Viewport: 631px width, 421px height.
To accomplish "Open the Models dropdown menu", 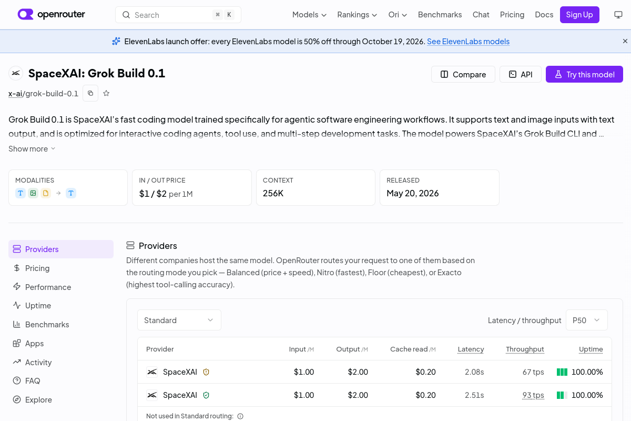I will (x=309, y=15).
